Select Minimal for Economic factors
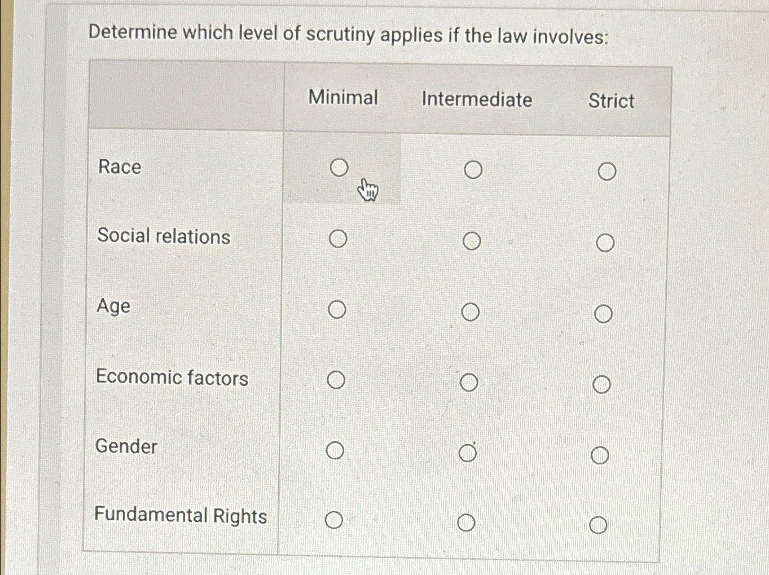Image resolution: width=769 pixels, height=575 pixels. [336, 380]
